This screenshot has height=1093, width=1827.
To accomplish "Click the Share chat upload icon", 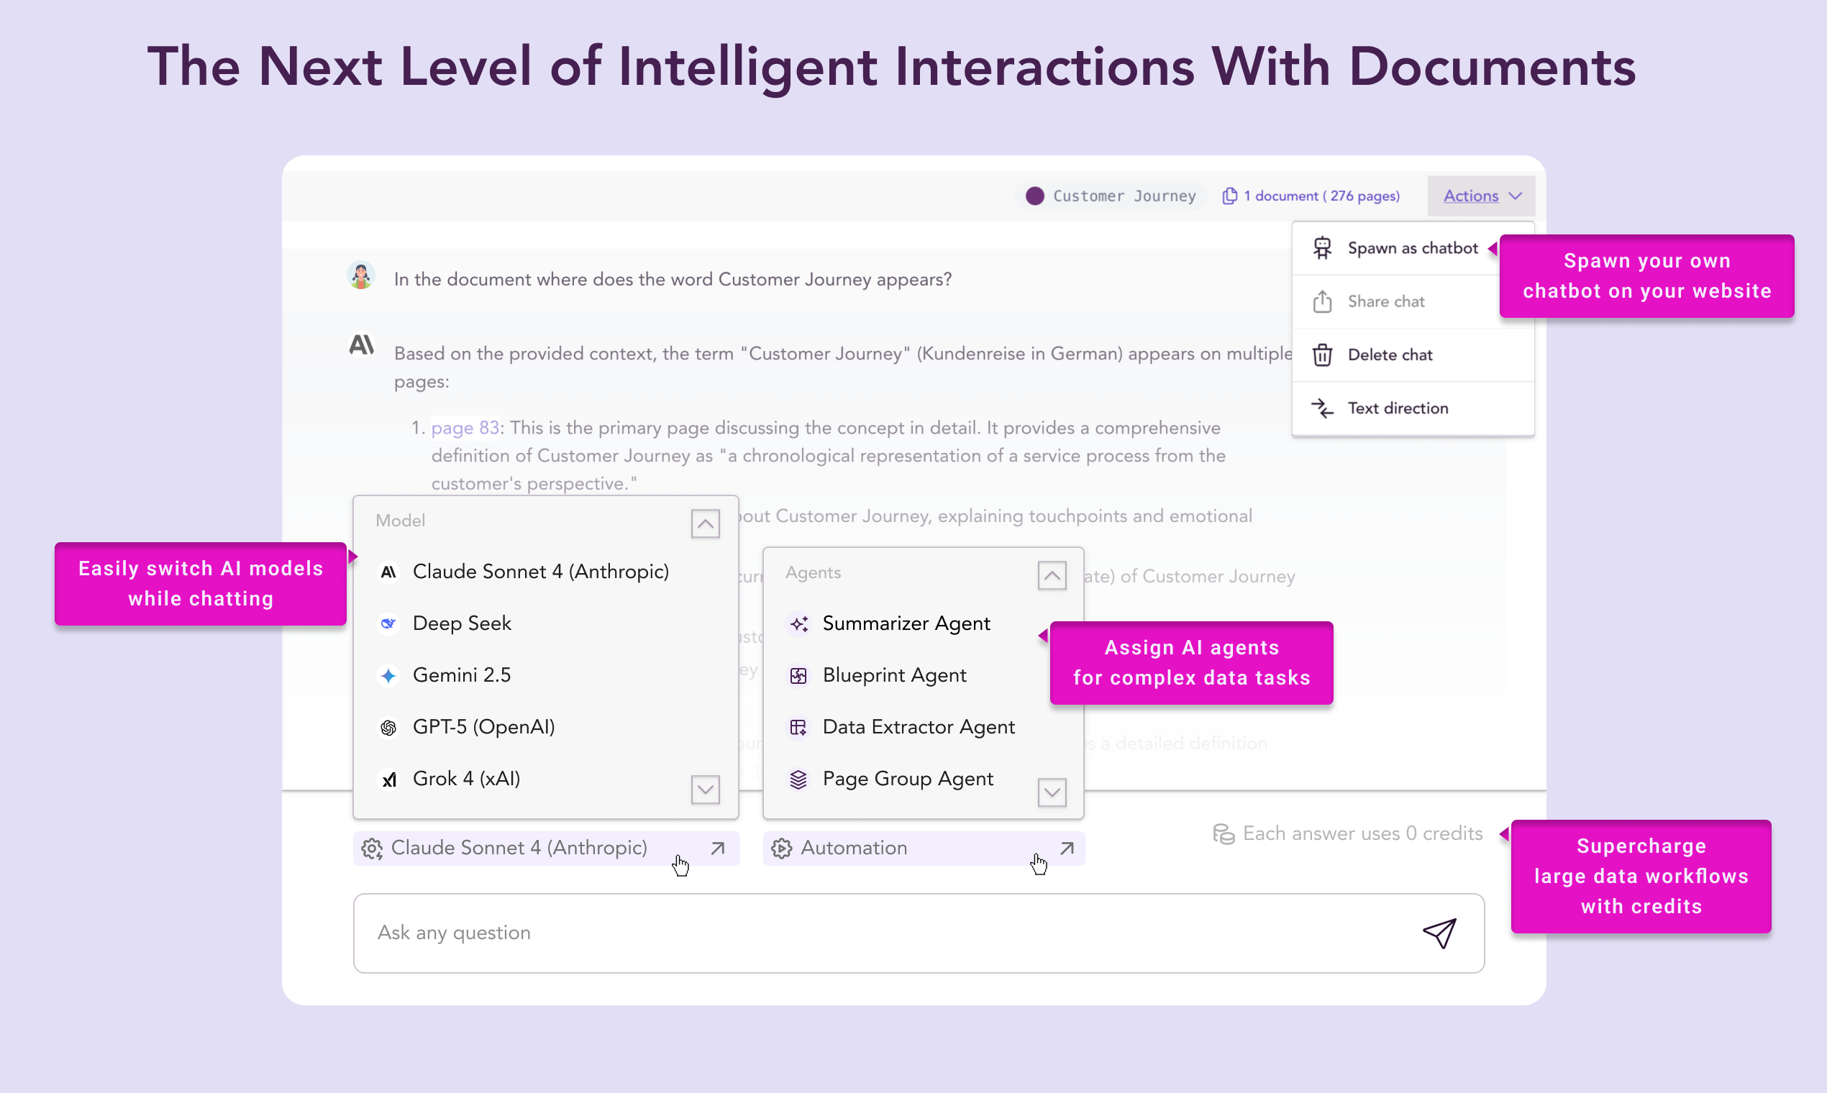I will (x=1322, y=301).
